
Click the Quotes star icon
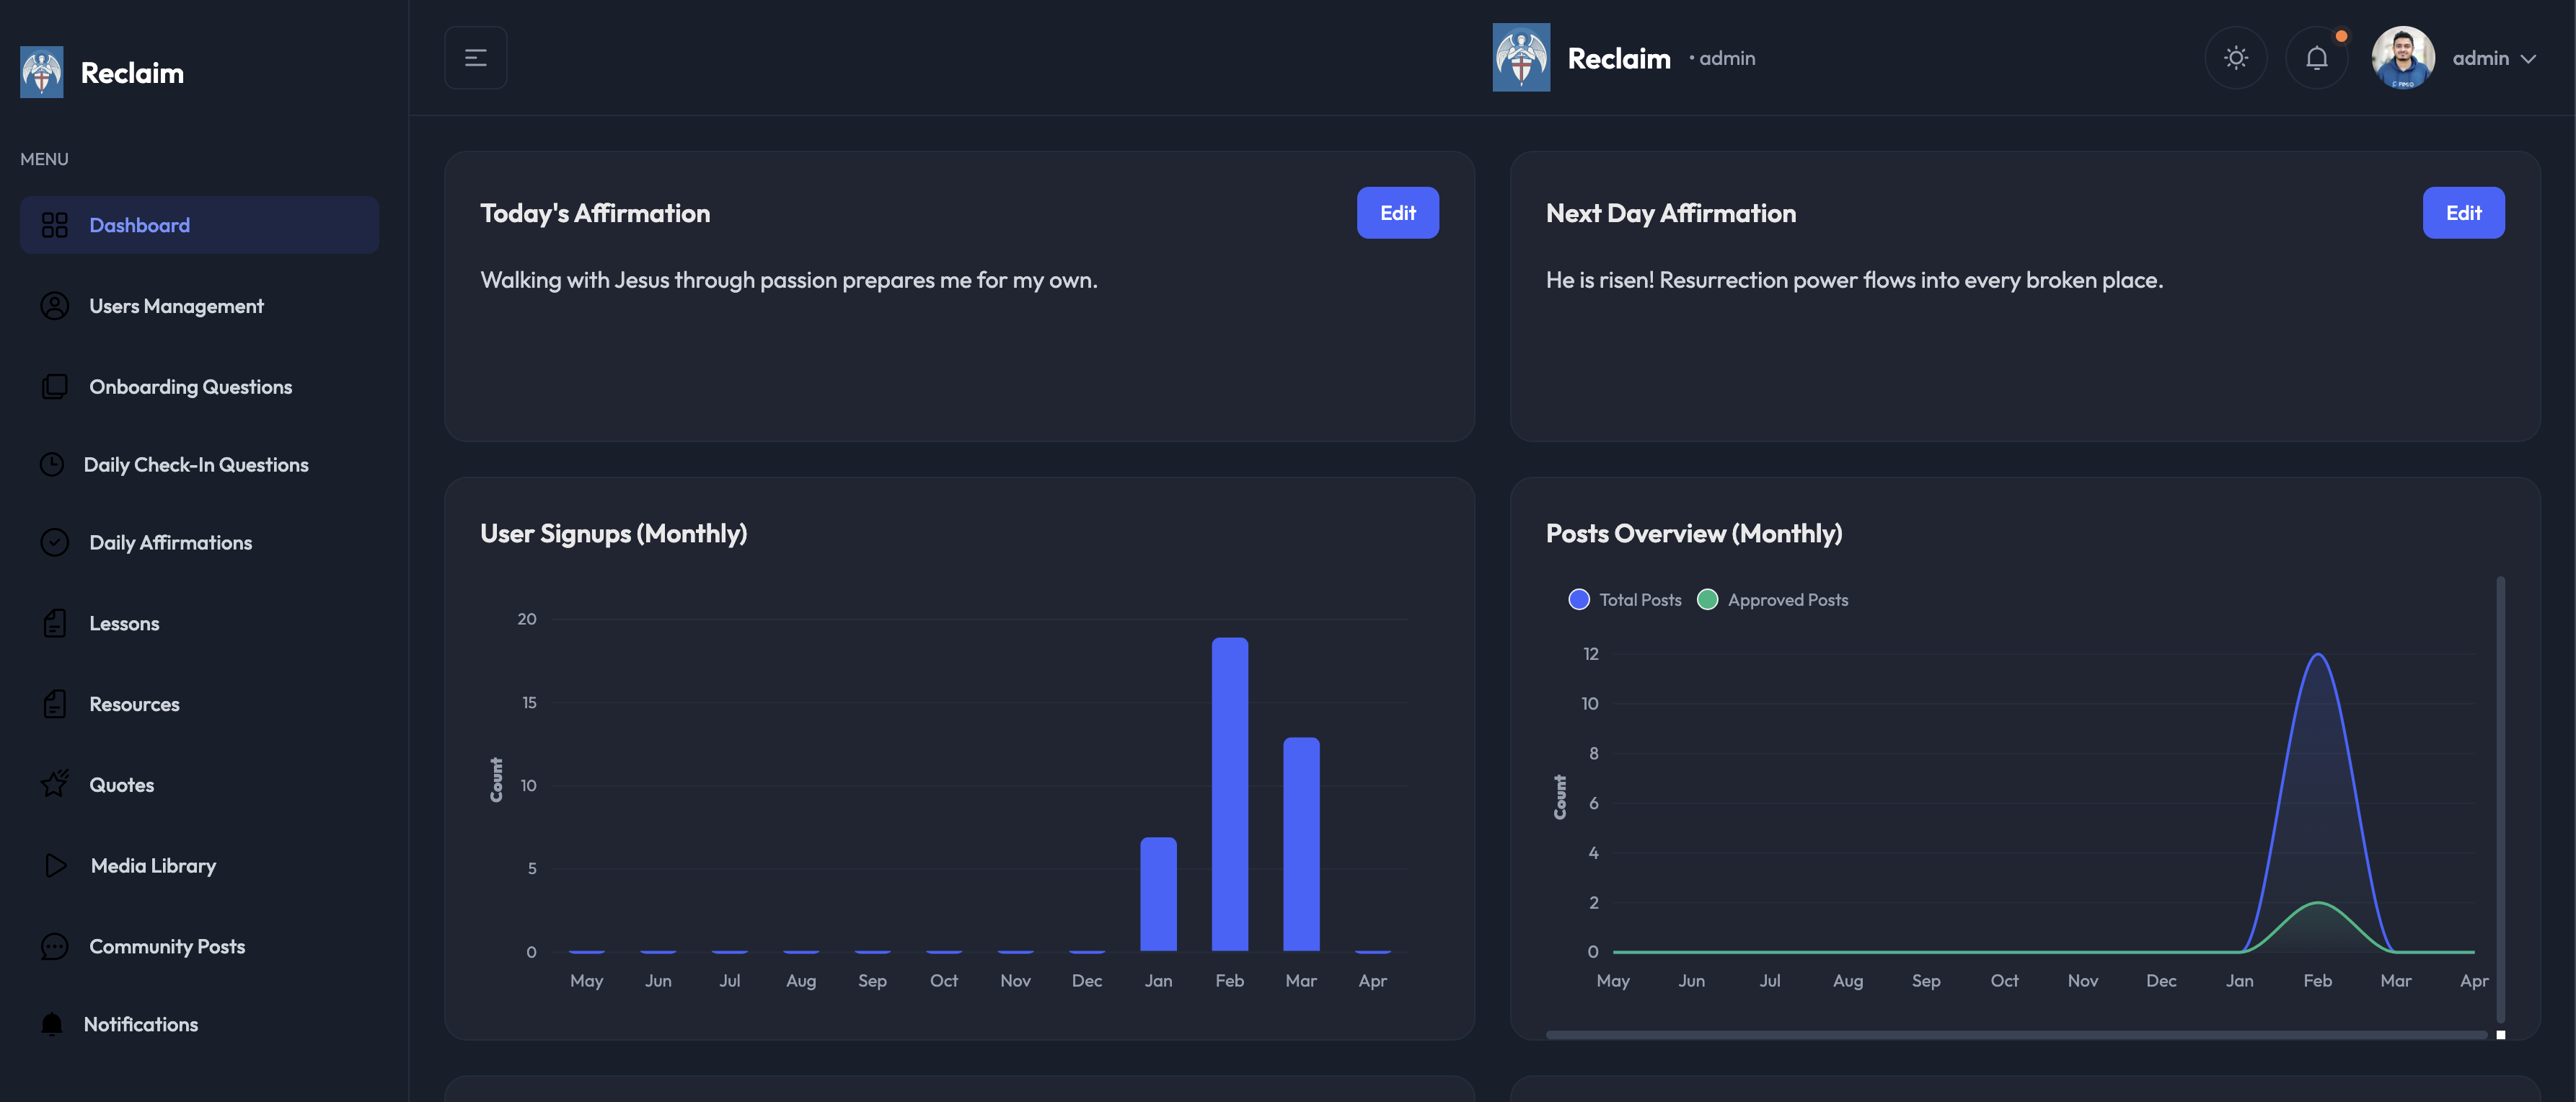click(54, 784)
